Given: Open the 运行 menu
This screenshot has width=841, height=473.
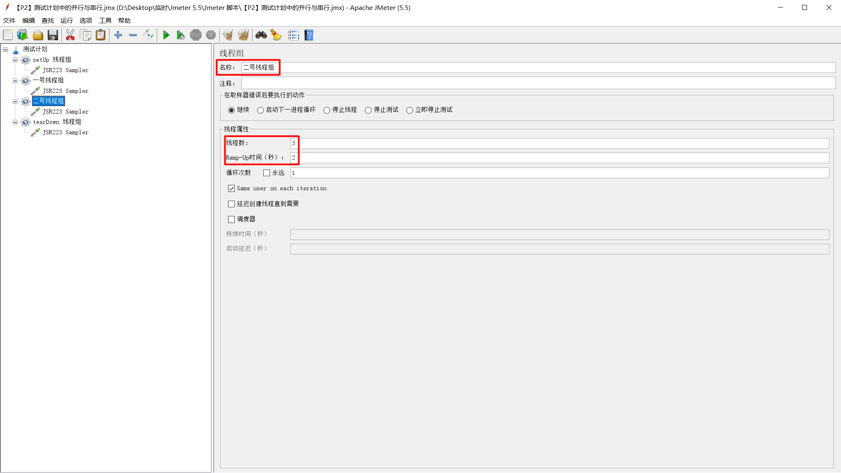Looking at the screenshot, I should tap(67, 21).
